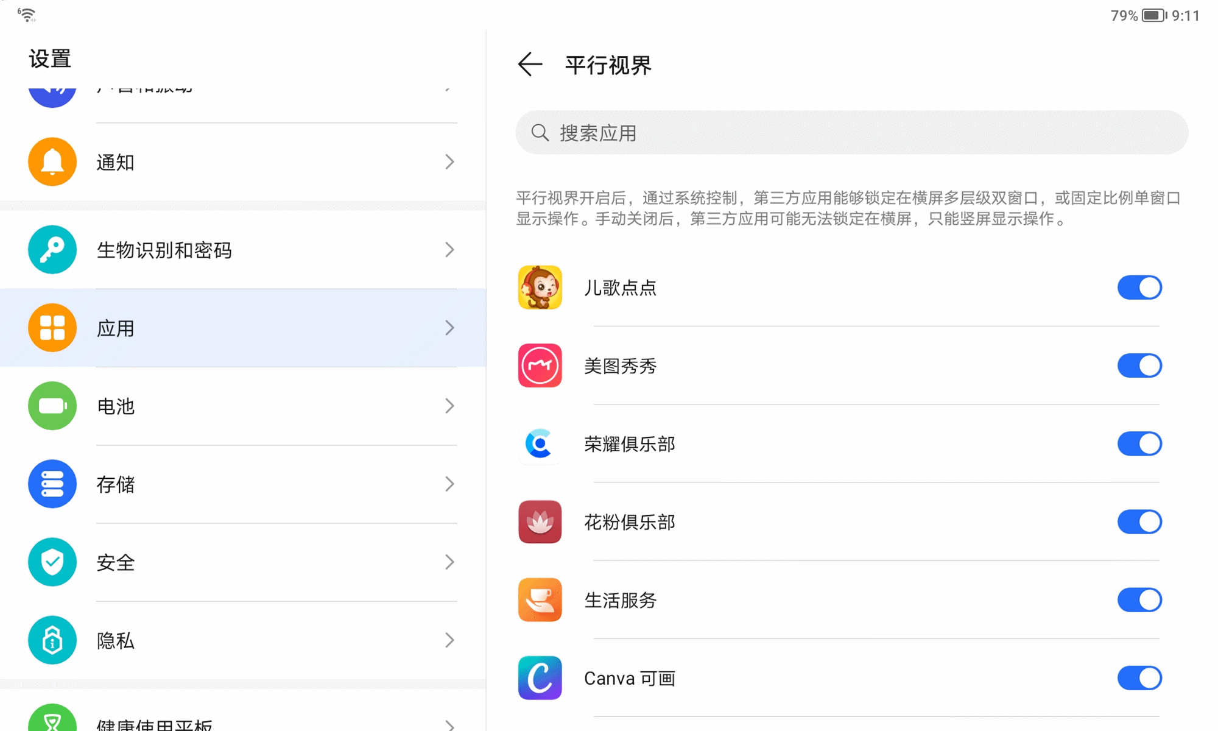This screenshot has width=1218, height=731.
Task: Click the 儿歌点点 monkey app icon
Action: (540, 288)
